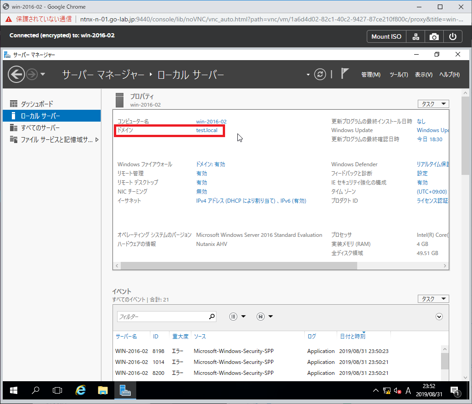Click the ドメイン: 有効 firewall link

point(210,164)
